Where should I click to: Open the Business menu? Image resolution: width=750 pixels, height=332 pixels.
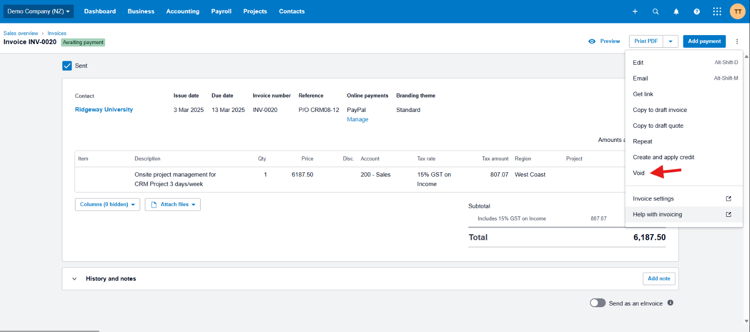pos(141,11)
